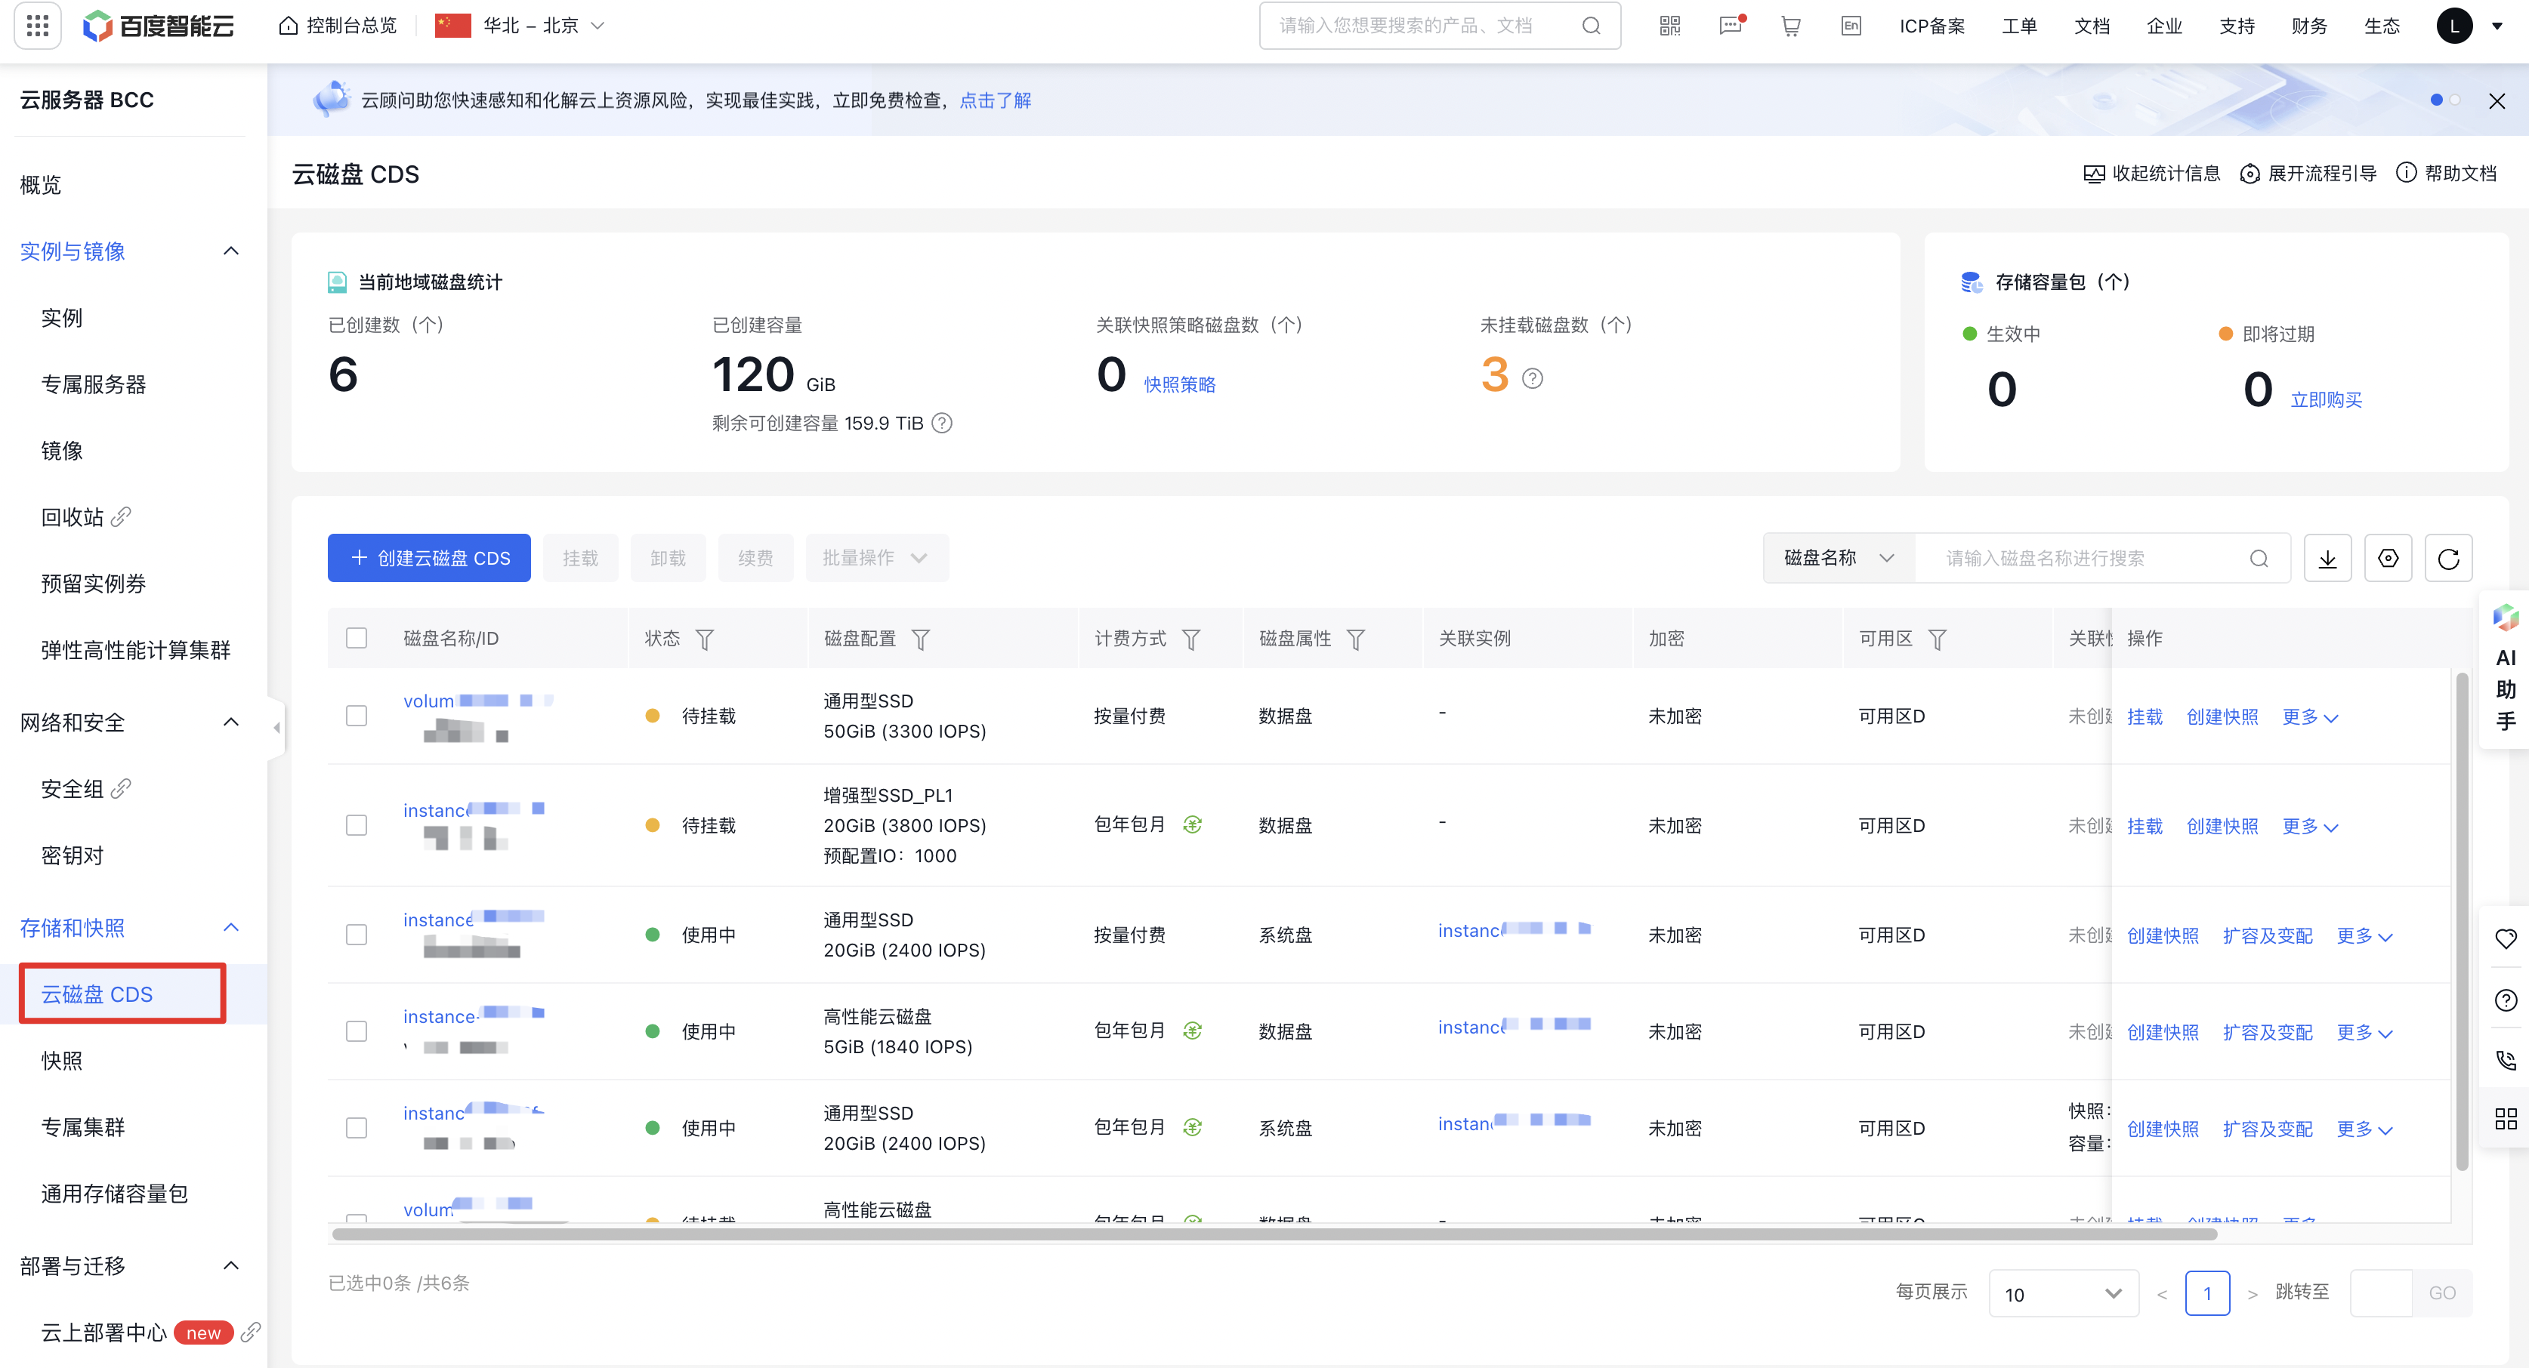Click the Baidu AI Cloud logo
2529x1368 pixels.
(x=158, y=26)
